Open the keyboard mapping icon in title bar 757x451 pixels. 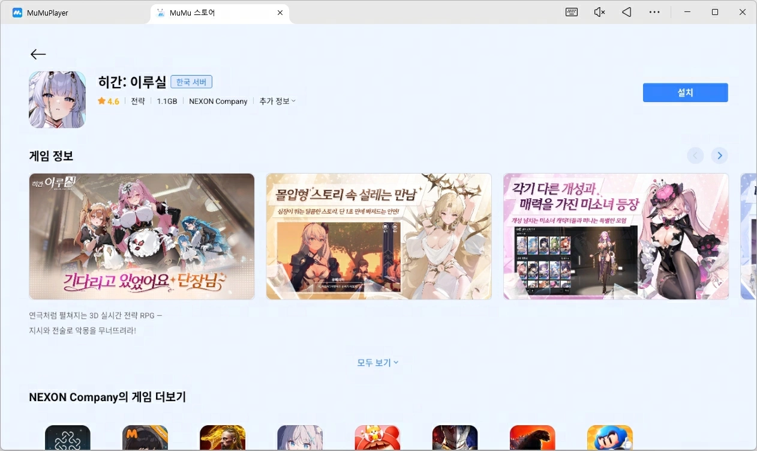point(571,12)
